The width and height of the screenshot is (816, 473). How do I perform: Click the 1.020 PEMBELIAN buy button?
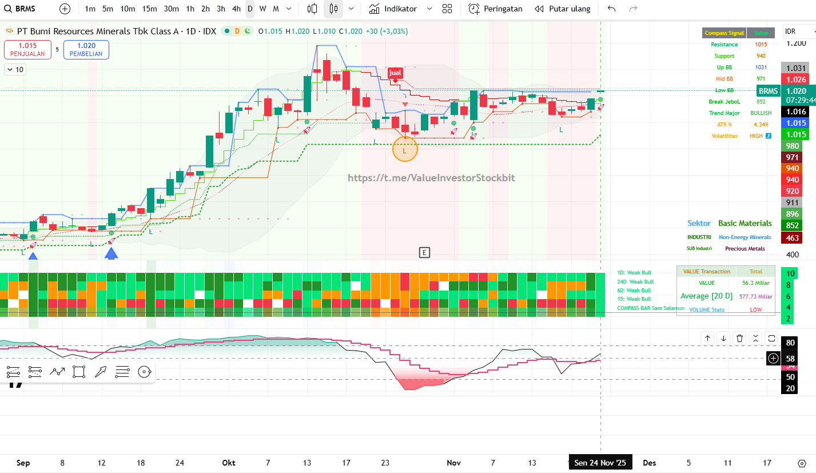coord(86,50)
